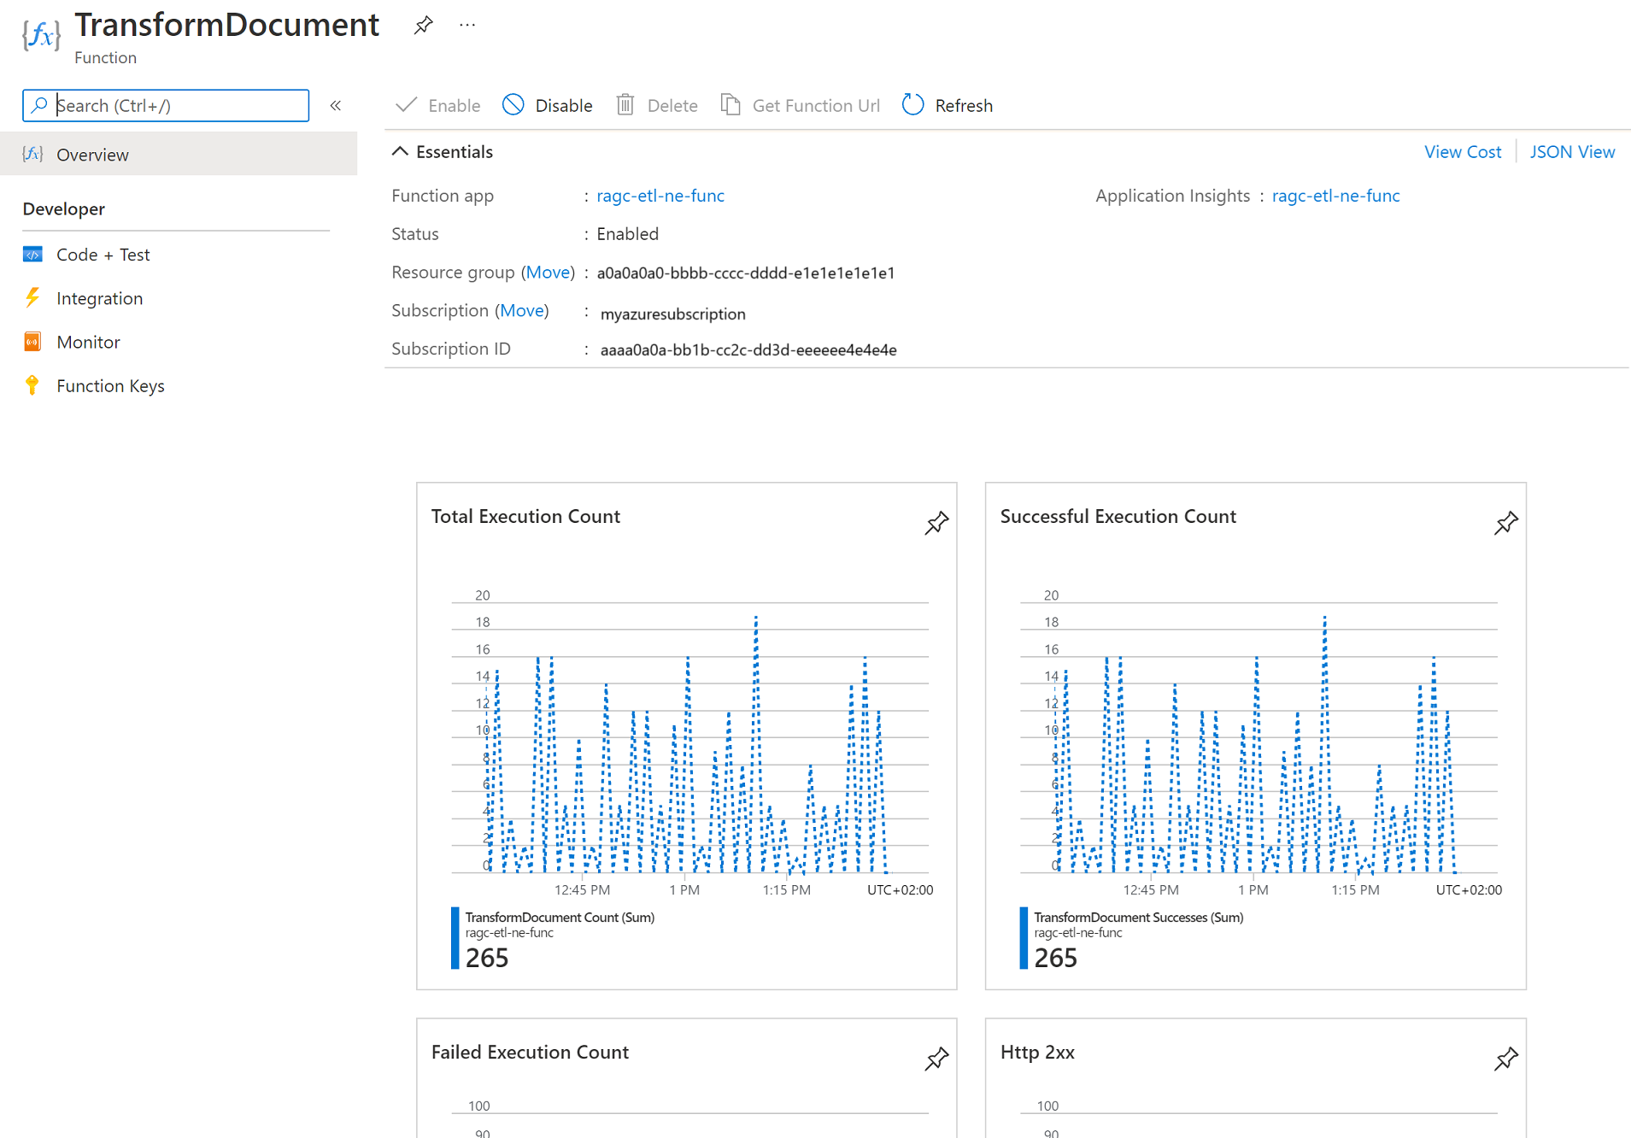Open the Integration menu item

(99, 298)
